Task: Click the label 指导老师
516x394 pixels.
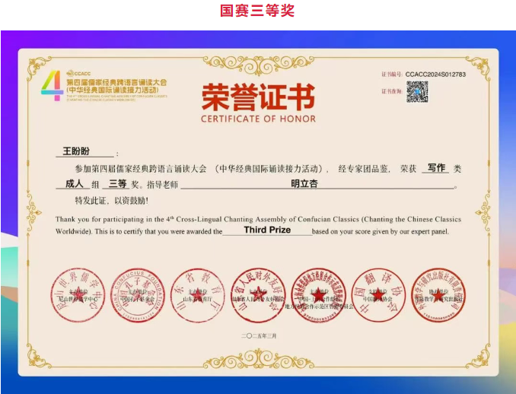Action: click(x=162, y=185)
